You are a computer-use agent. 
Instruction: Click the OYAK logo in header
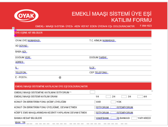click(x=27, y=16)
